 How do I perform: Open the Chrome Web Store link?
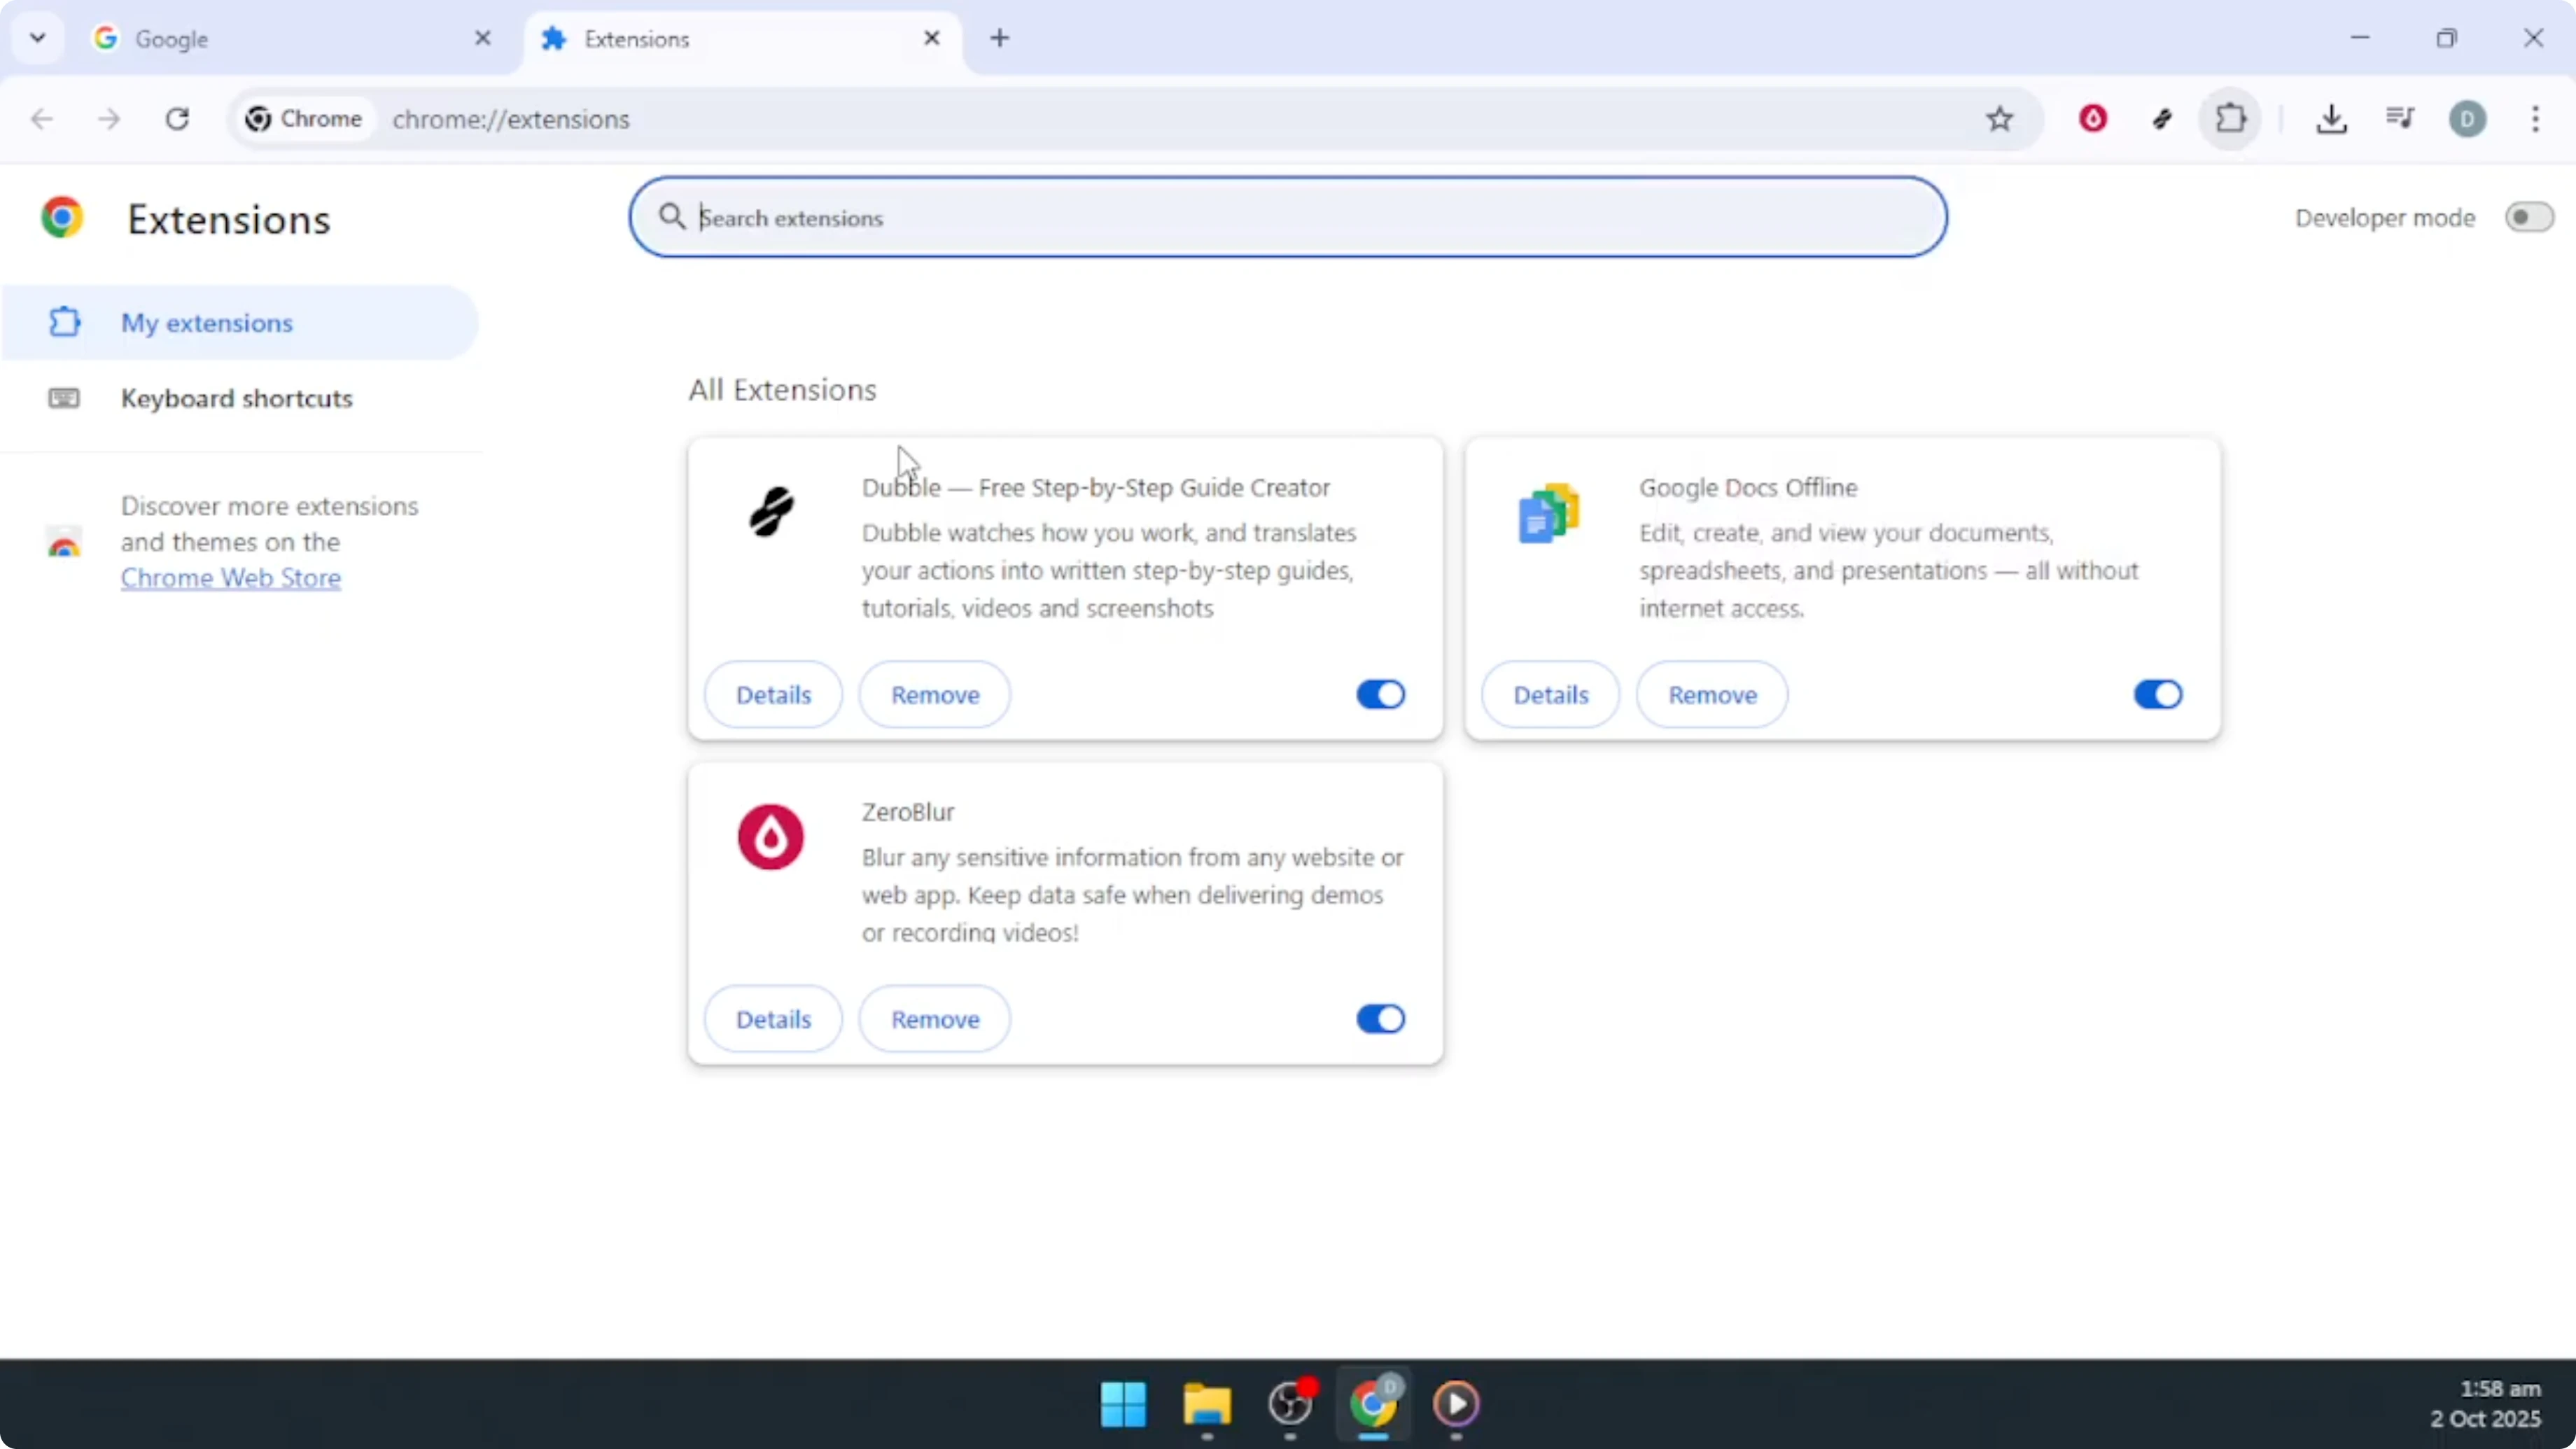pos(230,578)
